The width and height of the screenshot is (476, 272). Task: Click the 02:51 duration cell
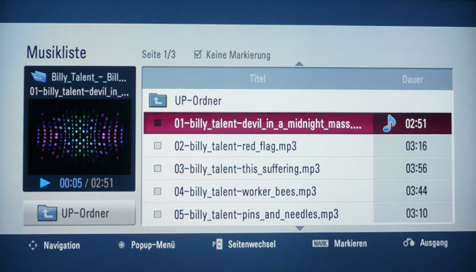416,124
